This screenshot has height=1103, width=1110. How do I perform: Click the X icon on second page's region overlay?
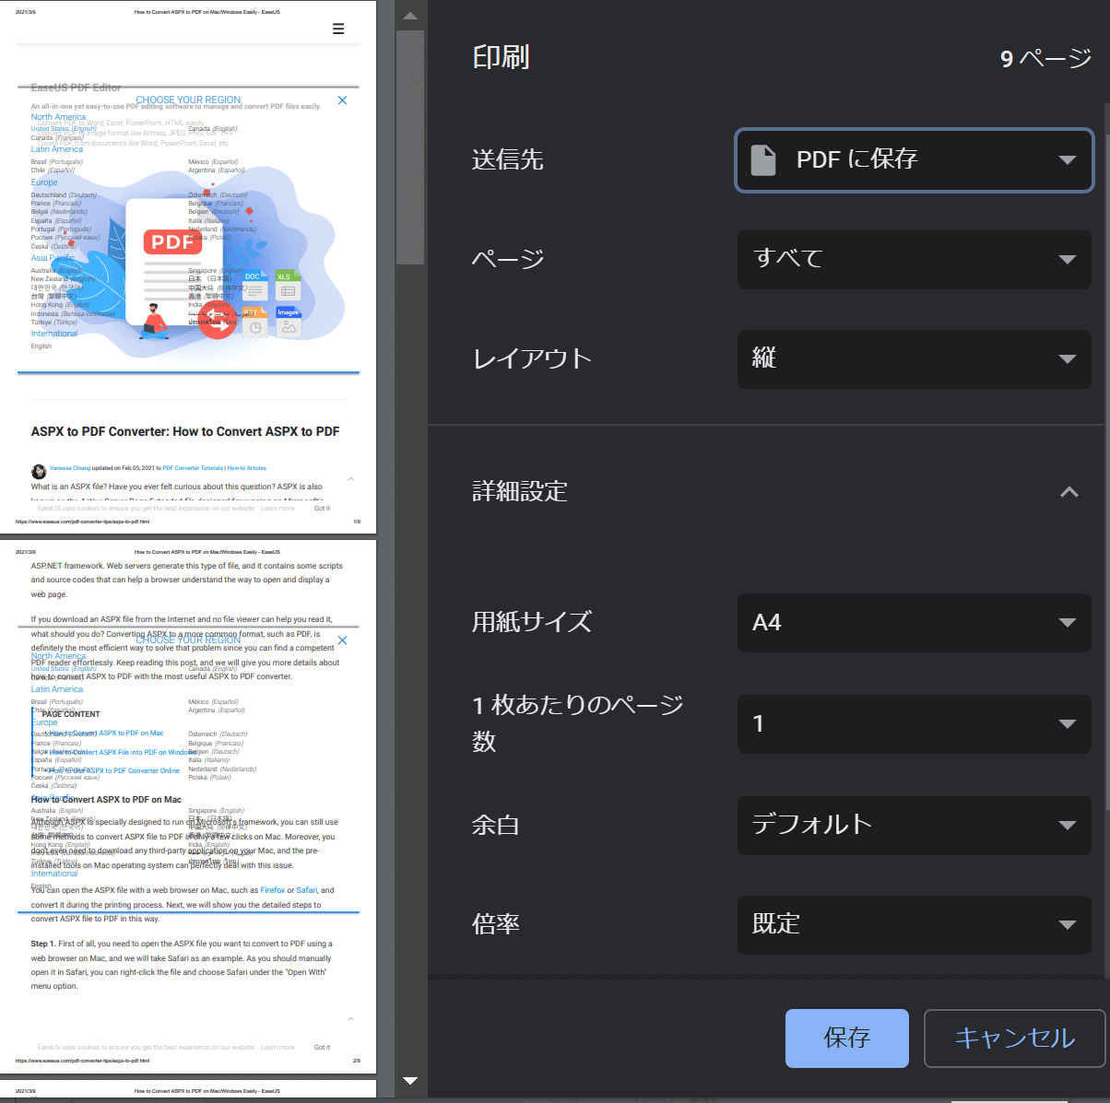342,640
